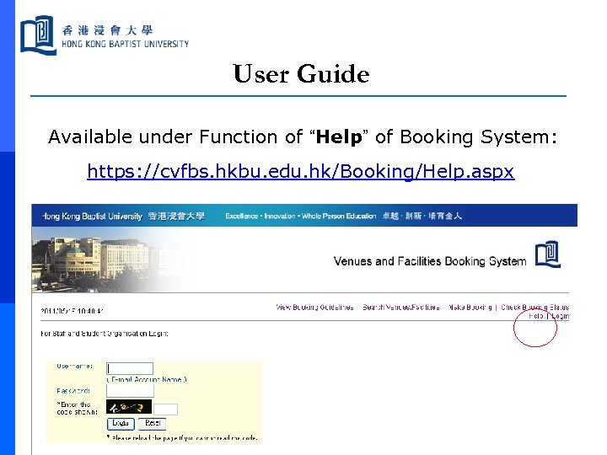This screenshot has height=455, width=607.
Task: Click the Reset button in form
Action: [x=152, y=424]
